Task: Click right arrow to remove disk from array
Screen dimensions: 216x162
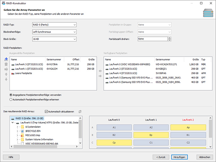Action: [x=100, y=76]
